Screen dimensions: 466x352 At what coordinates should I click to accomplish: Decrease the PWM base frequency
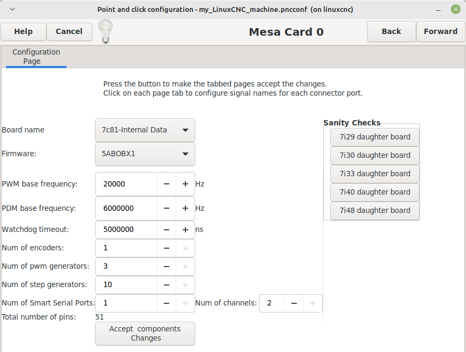[167, 184]
